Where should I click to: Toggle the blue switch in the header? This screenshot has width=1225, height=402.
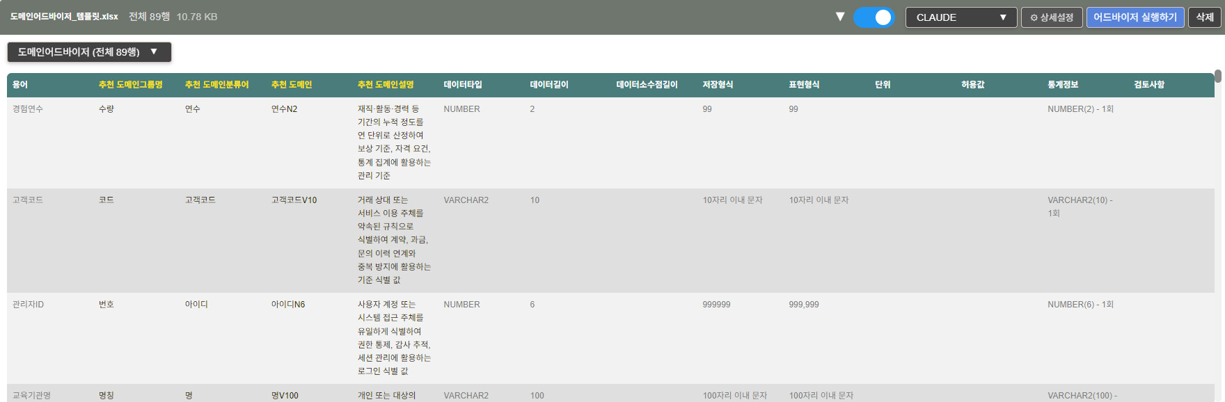(874, 17)
